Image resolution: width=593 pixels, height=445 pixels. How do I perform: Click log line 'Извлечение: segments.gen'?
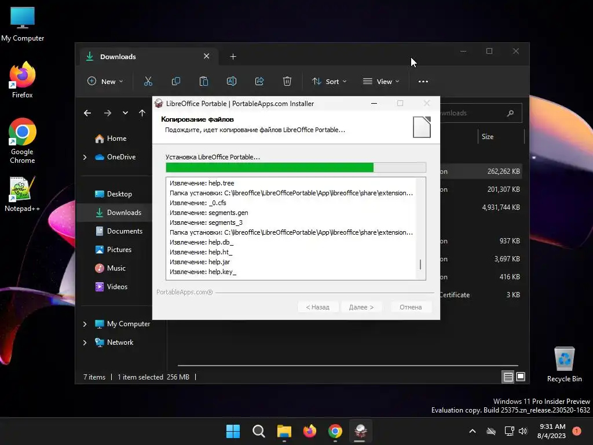(208, 213)
